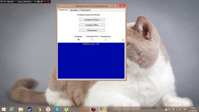Click the УКР language indicator
Screen dimensions: 199x112
[185, 110]
